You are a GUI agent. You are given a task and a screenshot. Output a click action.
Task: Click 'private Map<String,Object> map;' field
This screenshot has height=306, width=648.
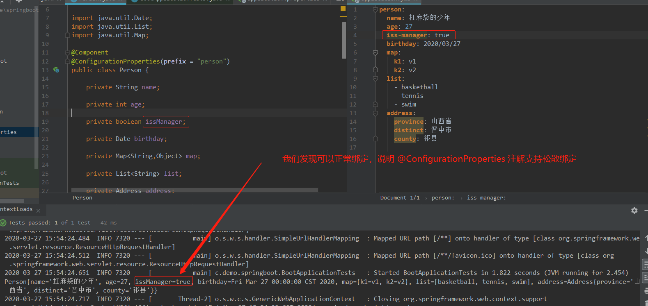point(143,156)
